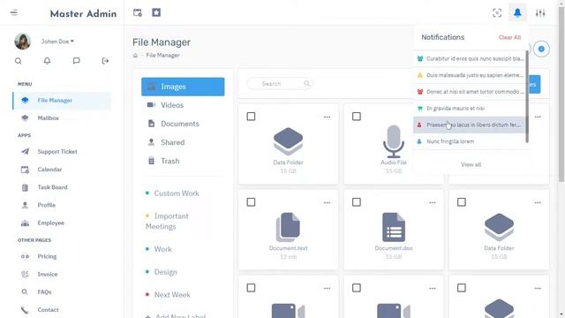Click the logout icon under profile

pyautogui.click(x=105, y=61)
